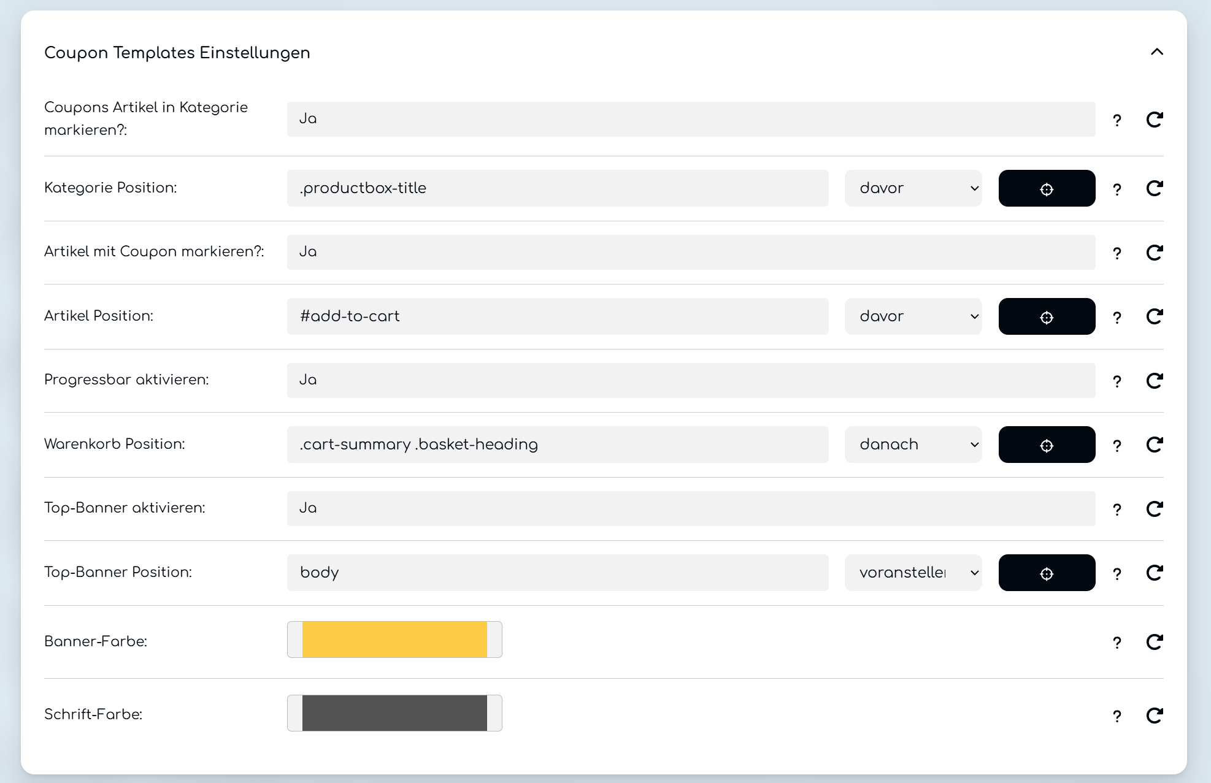This screenshot has width=1211, height=783.
Task: Open the Kategorie Position 'davor' dropdown
Action: pyautogui.click(x=913, y=188)
